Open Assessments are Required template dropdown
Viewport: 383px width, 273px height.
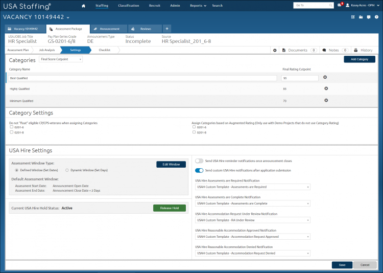pos(253,187)
